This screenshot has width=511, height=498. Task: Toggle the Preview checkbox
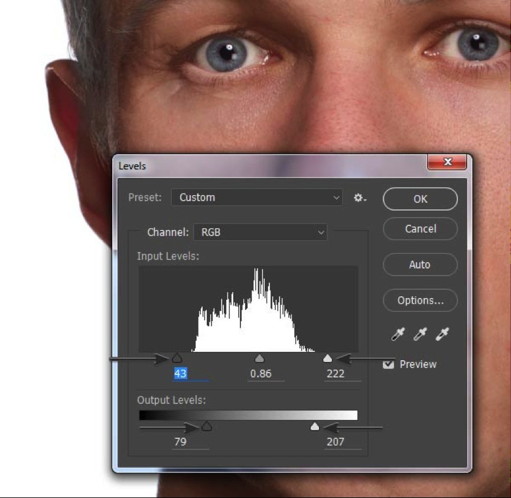pos(388,364)
